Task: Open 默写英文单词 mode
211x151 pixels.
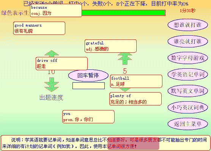Action: coord(188,91)
